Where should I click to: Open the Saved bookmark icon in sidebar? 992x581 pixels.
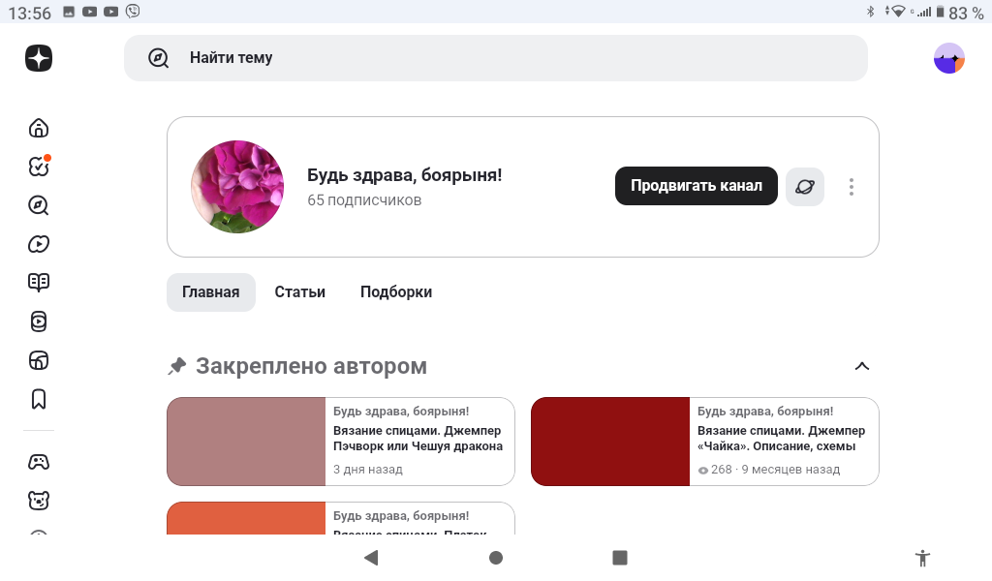[39, 399]
